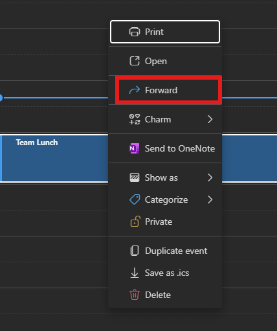Screen dimensions: 277x331
Task: Click the red Delete trash icon
Action: pyautogui.click(x=135, y=295)
